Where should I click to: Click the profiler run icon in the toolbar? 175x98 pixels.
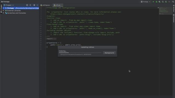[x=163, y=2]
